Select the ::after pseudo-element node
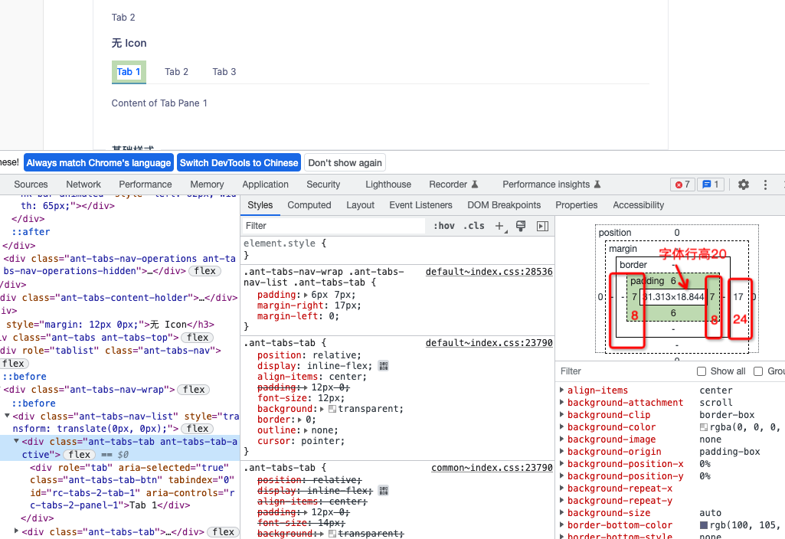785x539 pixels. pyautogui.click(x=31, y=232)
